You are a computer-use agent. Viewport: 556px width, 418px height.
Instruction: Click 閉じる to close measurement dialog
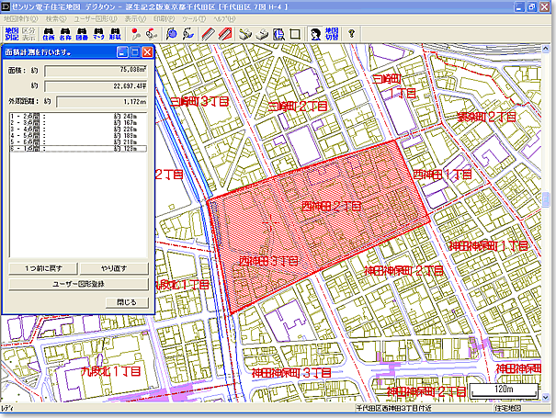(x=126, y=301)
